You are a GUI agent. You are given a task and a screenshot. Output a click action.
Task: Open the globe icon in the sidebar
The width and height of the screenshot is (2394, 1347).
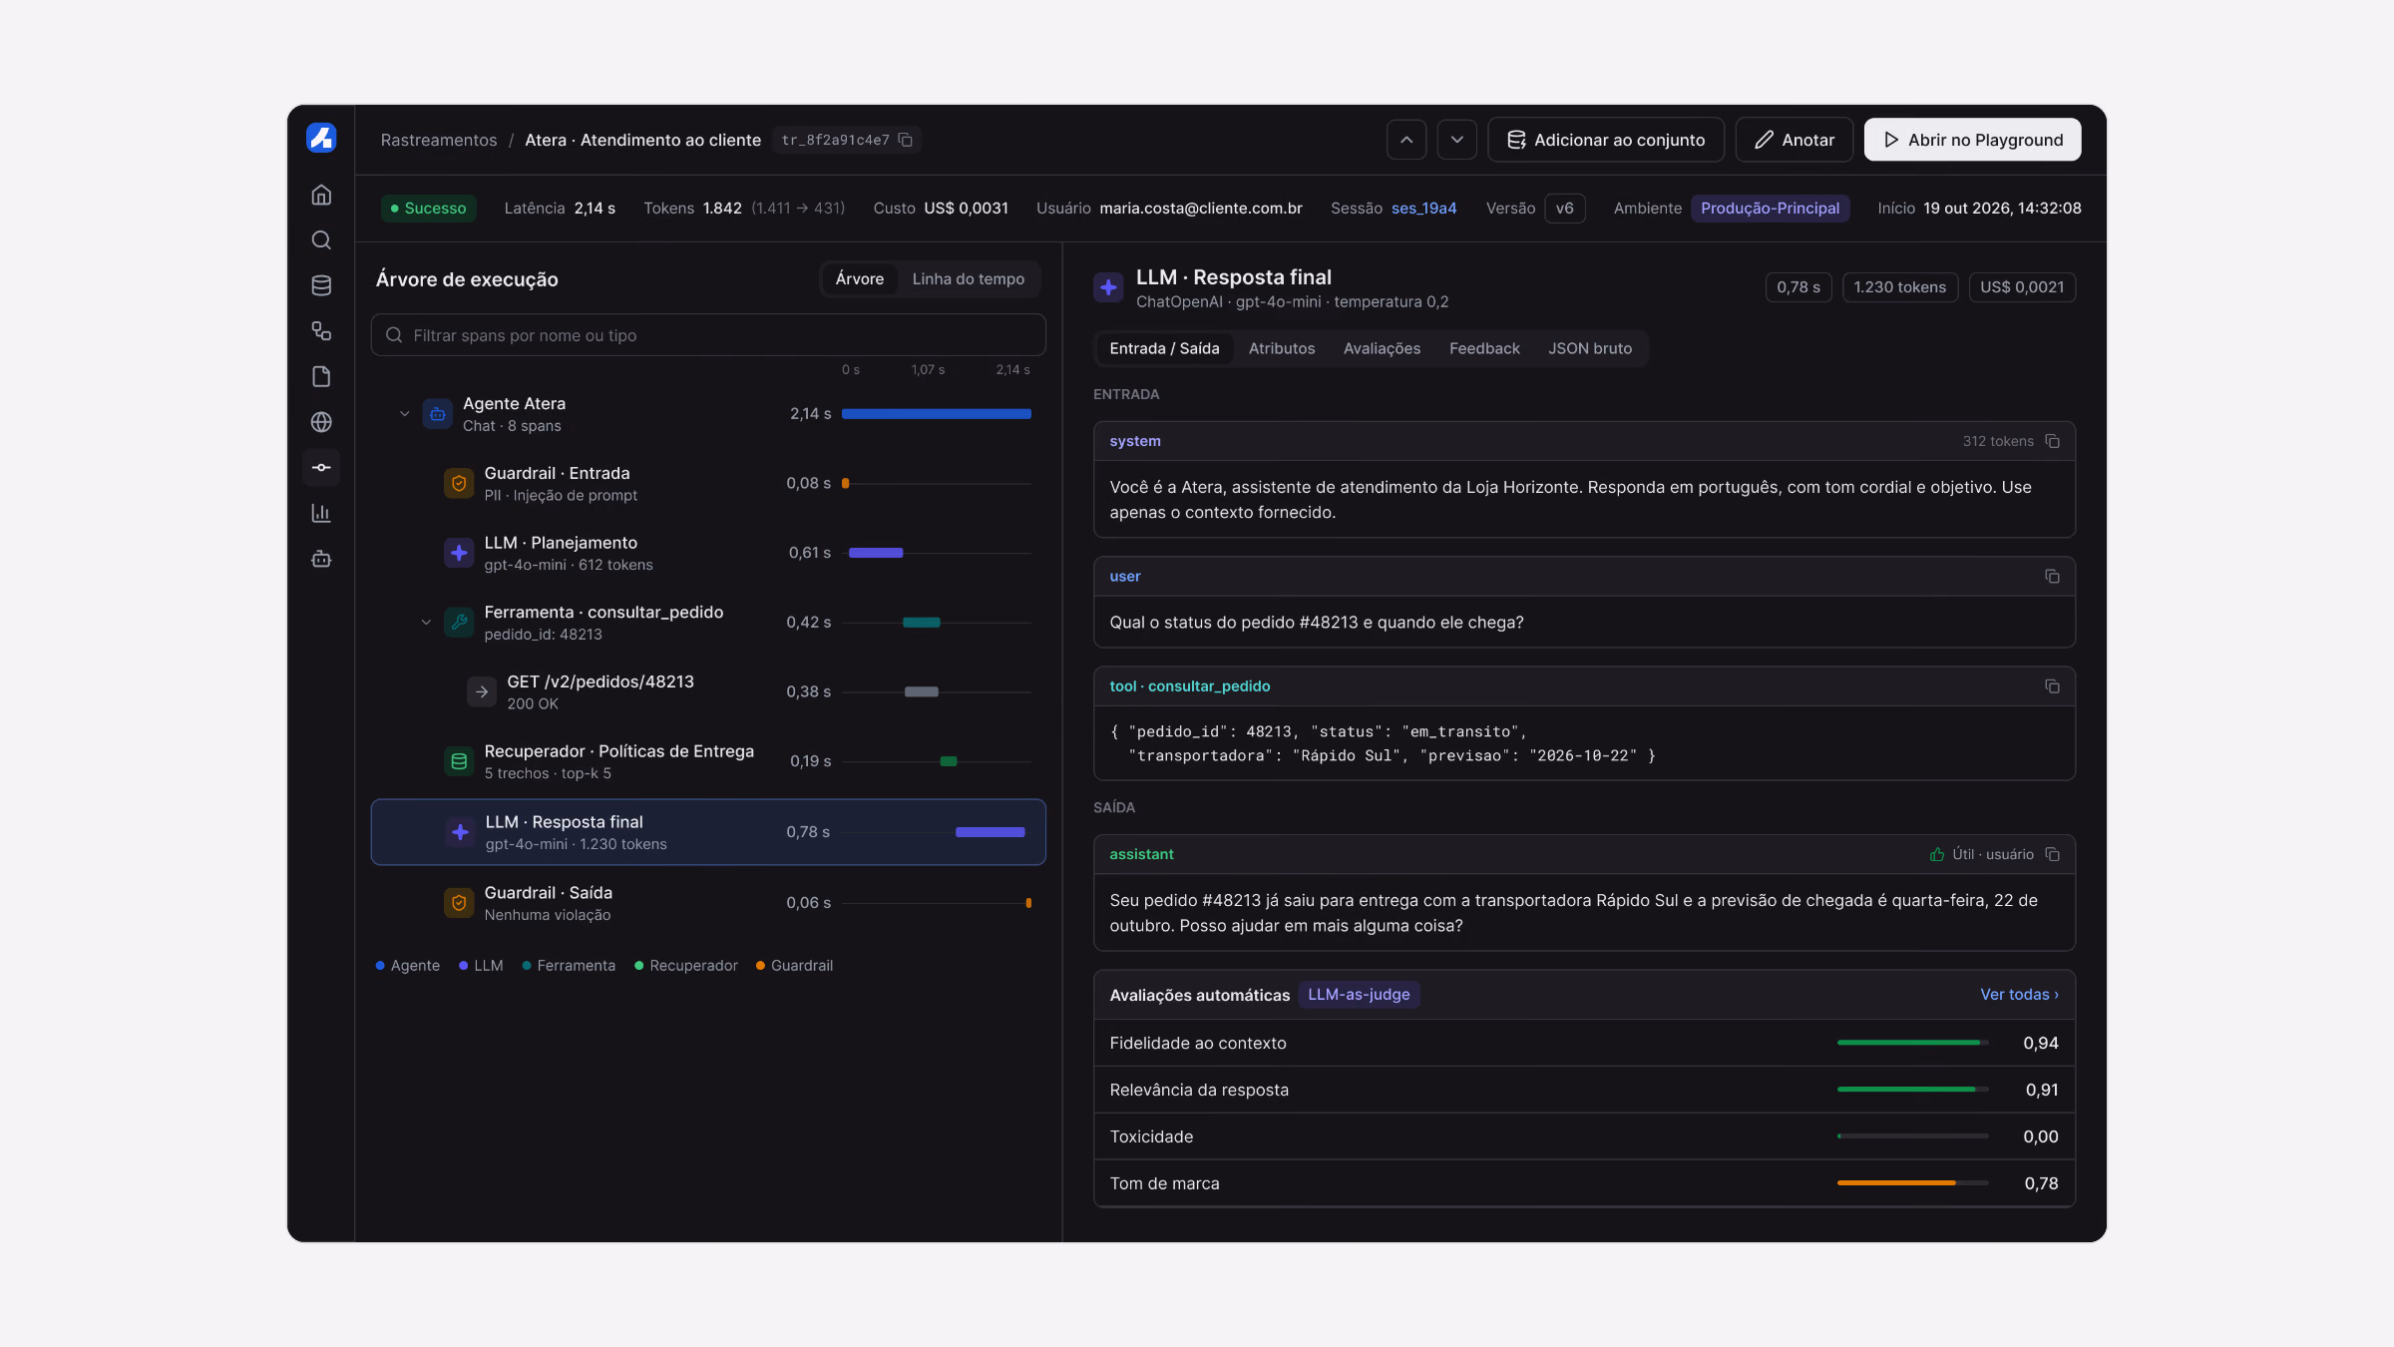click(x=321, y=422)
